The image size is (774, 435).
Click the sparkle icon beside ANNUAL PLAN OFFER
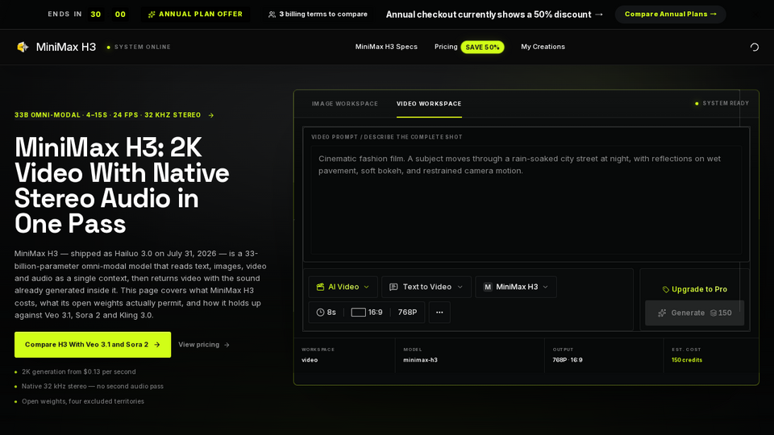152,14
